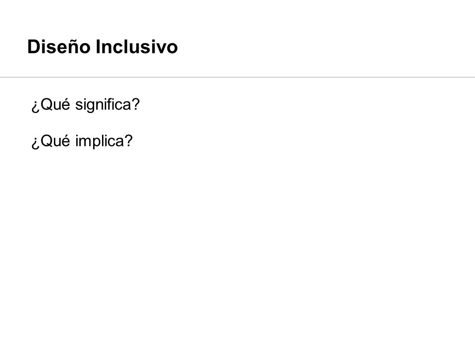475x356 pixels.
Task: Click the horizontal divider under the title
Action: (237, 77)
